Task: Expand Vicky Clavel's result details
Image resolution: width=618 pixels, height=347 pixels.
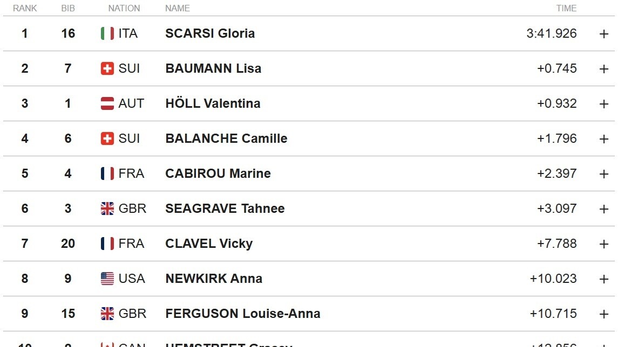Action: pyautogui.click(x=604, y=244)
